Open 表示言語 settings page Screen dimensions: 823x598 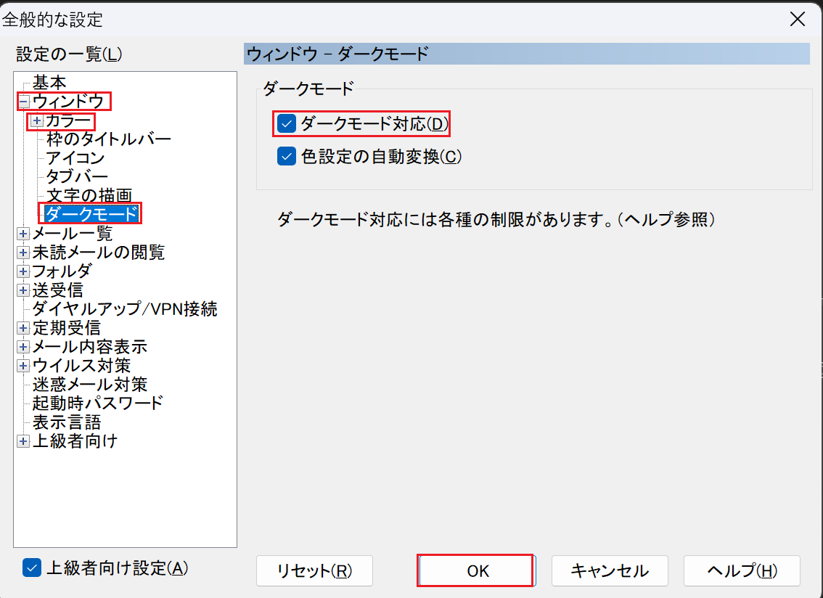coord(67,422)
